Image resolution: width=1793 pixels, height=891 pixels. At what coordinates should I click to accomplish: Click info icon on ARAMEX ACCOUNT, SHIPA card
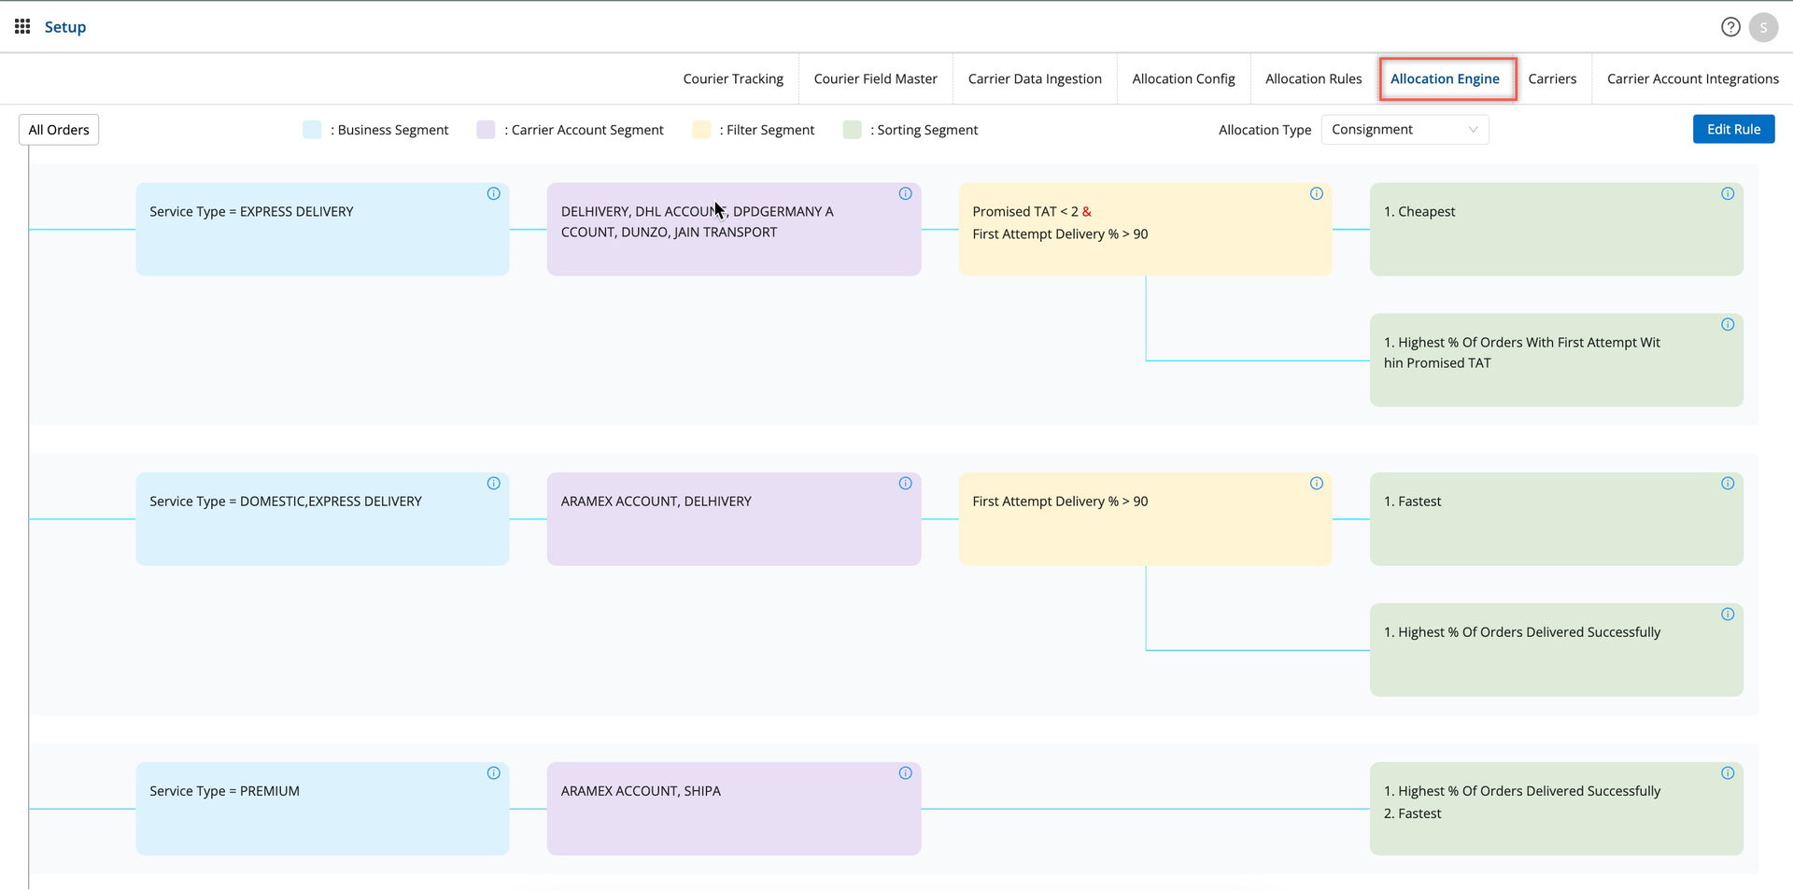905,773
